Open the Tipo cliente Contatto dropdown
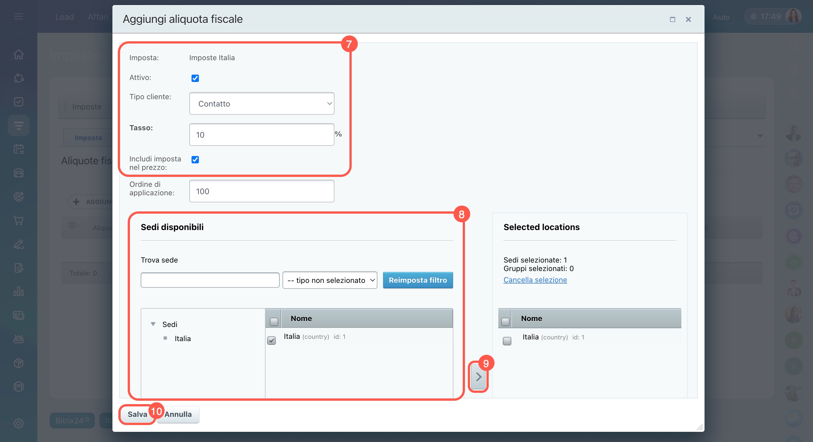 tap(261, 103)
